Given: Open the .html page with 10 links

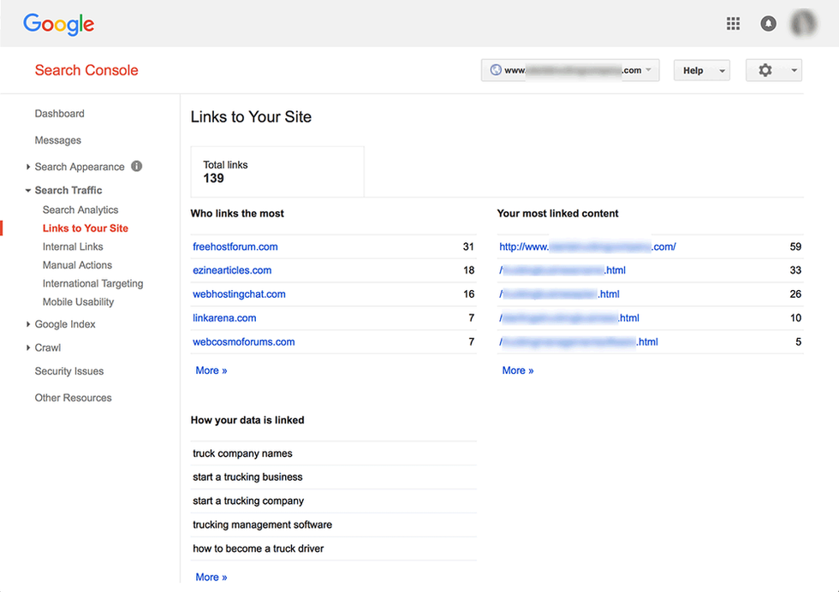Looking at the screenshot, I should pos(569,317).
